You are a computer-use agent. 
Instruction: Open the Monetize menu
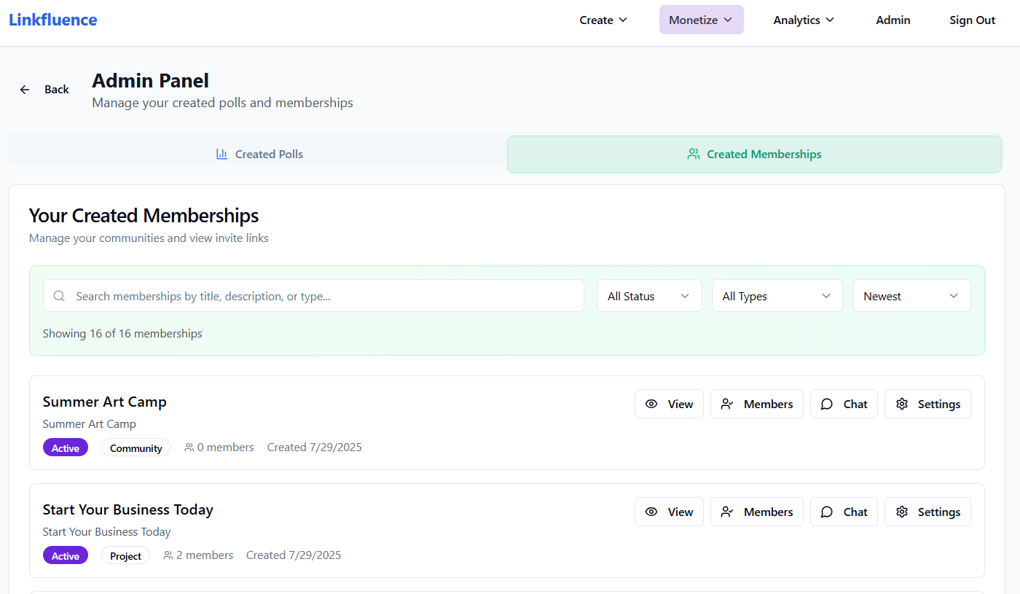[701, 20]
